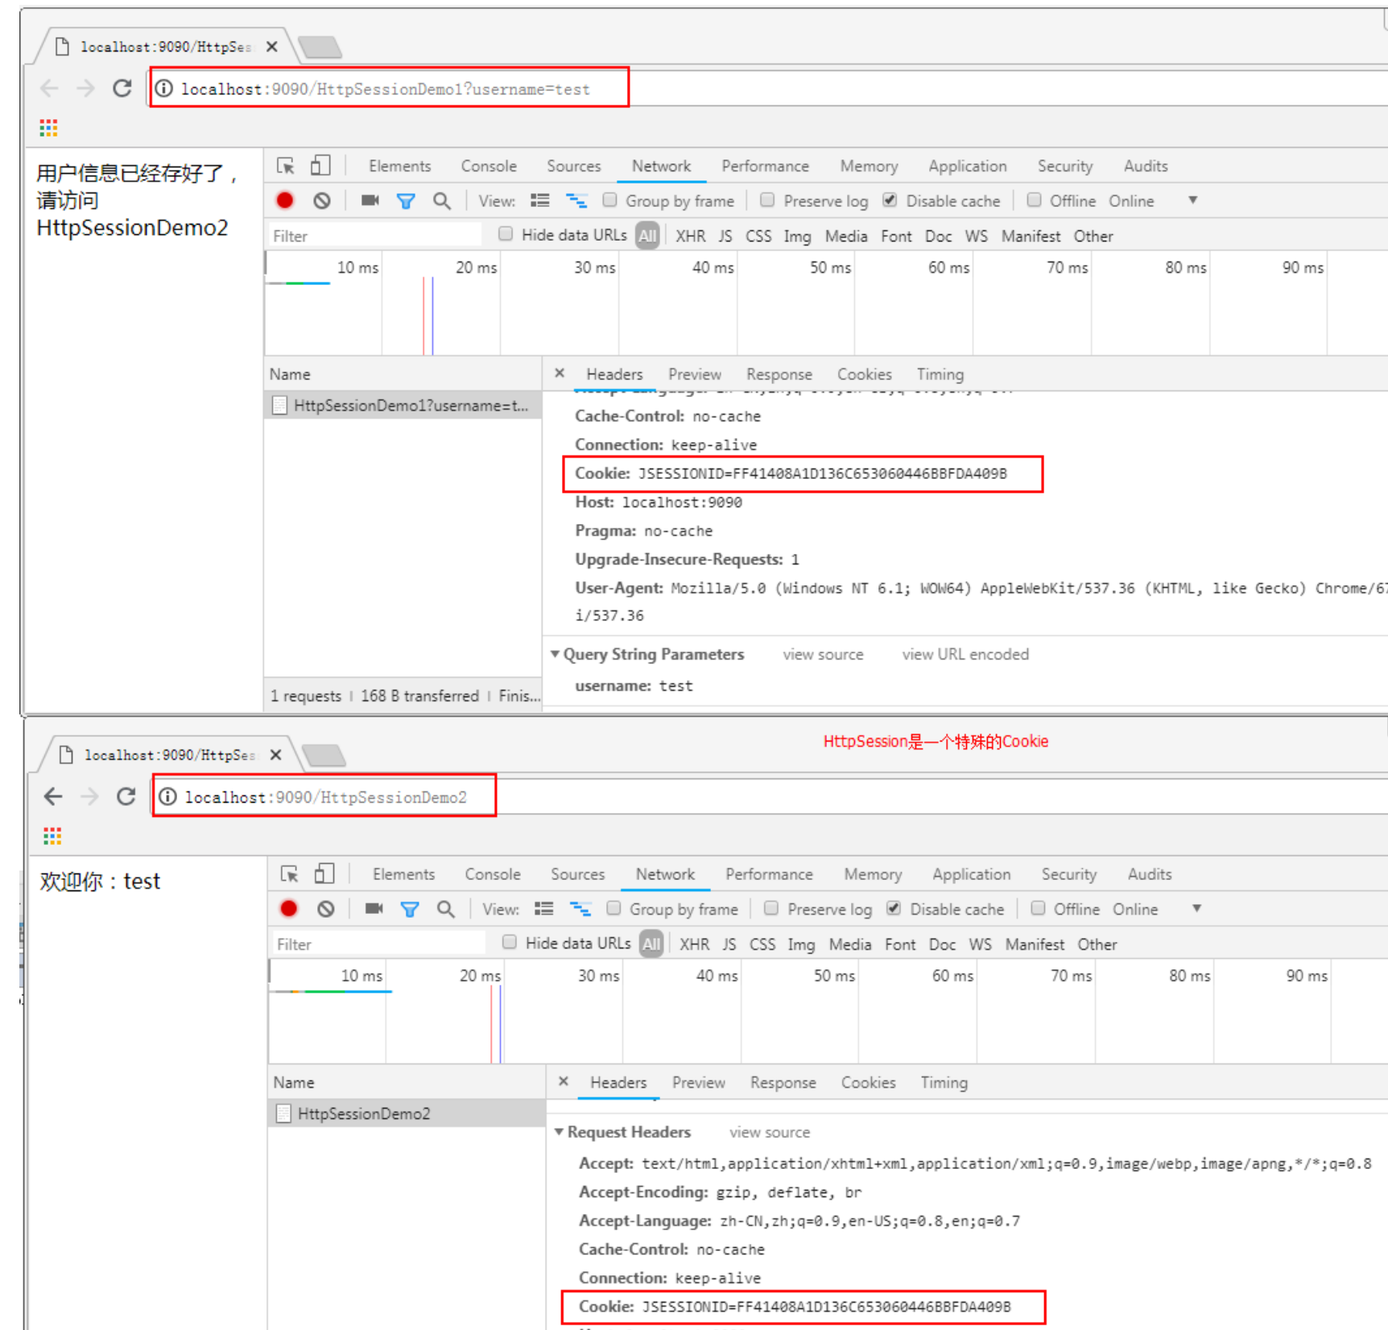Open Application tab in top DevTools
This screenshot has height=1330, width=1388.
click(x=967, y=166)
